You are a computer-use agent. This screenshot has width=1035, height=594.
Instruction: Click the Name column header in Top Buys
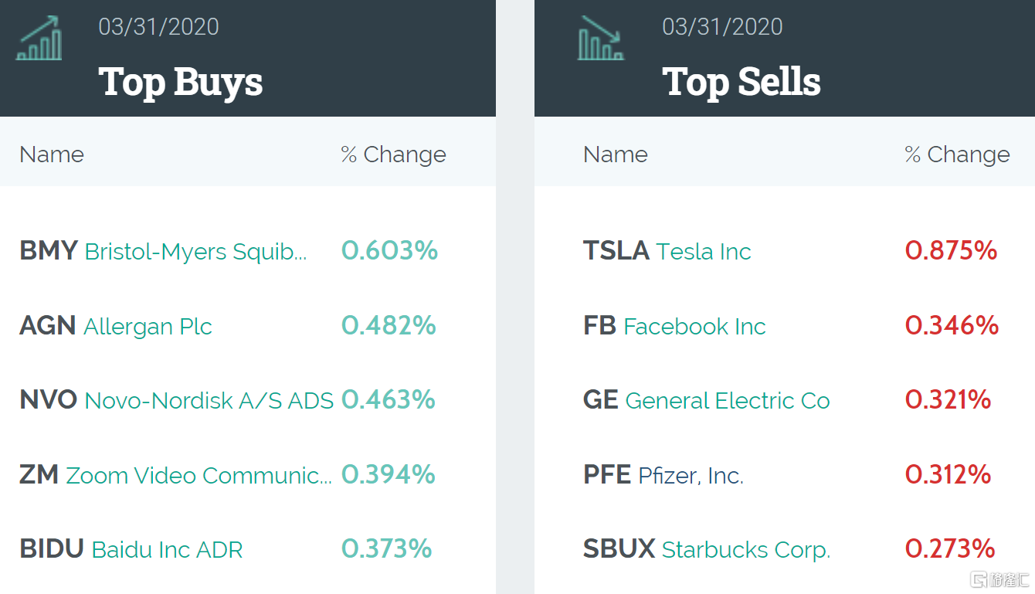[52, 154]
